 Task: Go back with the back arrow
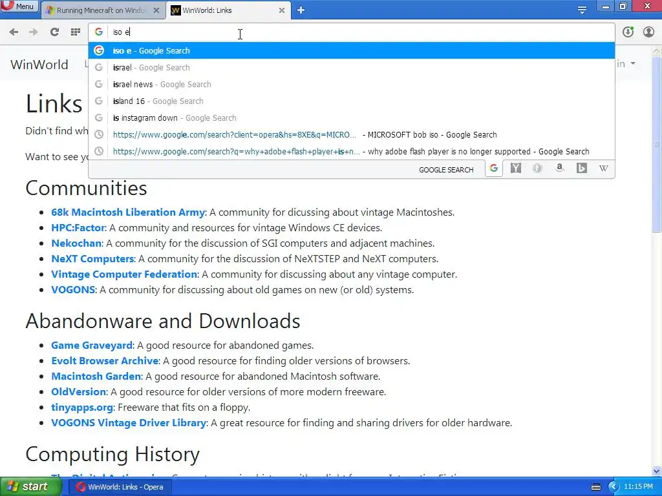pos(14,32)
